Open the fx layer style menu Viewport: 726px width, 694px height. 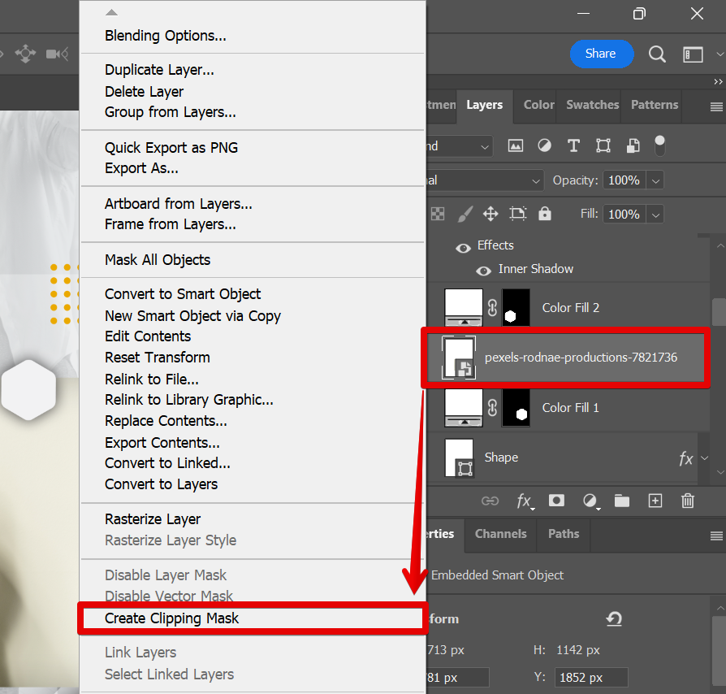(x=525, y=501)
